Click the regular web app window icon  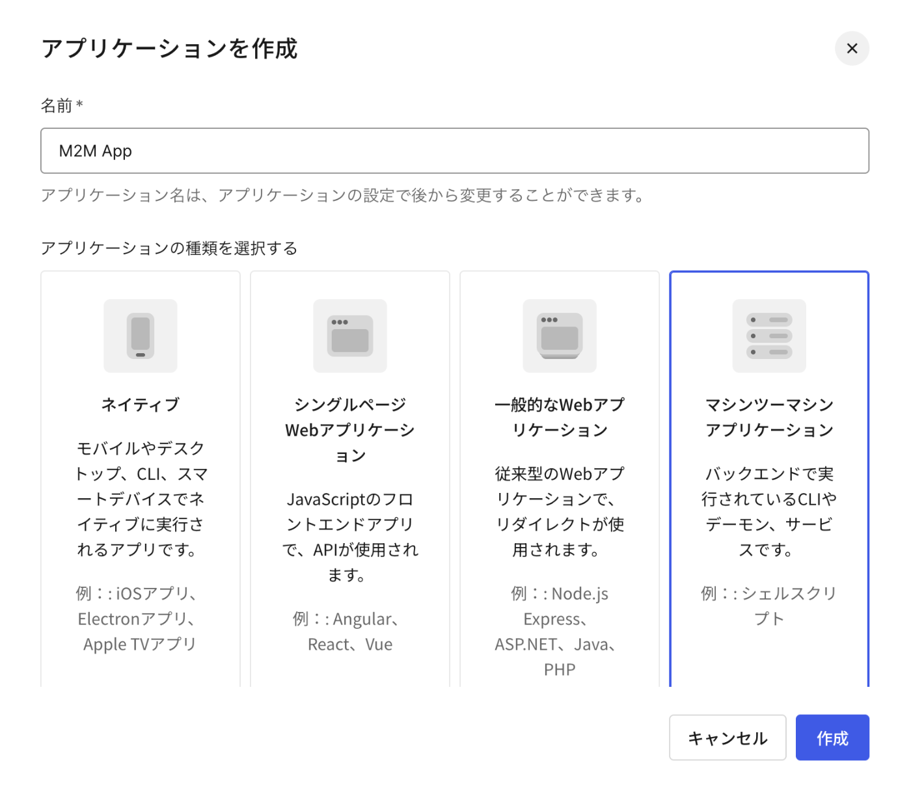coord(560,336)
